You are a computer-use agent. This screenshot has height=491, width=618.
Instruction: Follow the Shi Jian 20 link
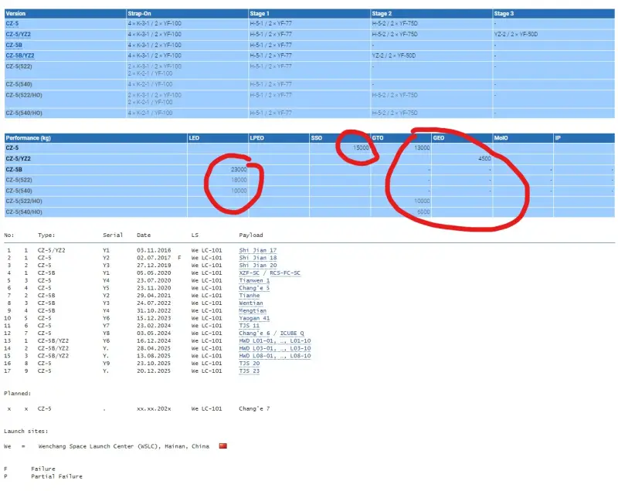point(257,266)
